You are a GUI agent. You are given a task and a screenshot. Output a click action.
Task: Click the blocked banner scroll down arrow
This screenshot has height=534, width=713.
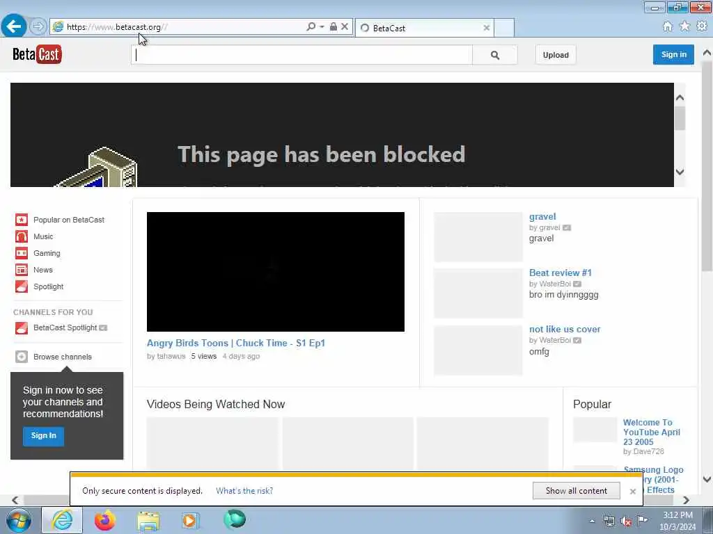680,172
